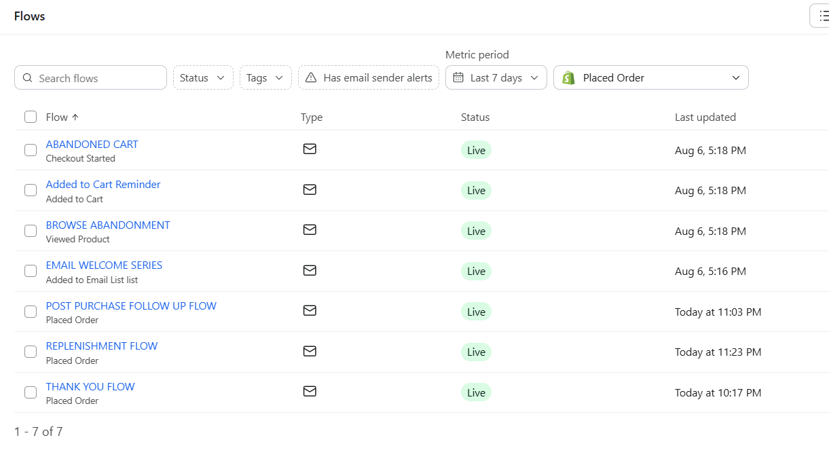Image resolution: width=829 pixels, height=463 pixels.
Task: Click the Viewed Product trigger text
Action: click(x=78, y=239)
